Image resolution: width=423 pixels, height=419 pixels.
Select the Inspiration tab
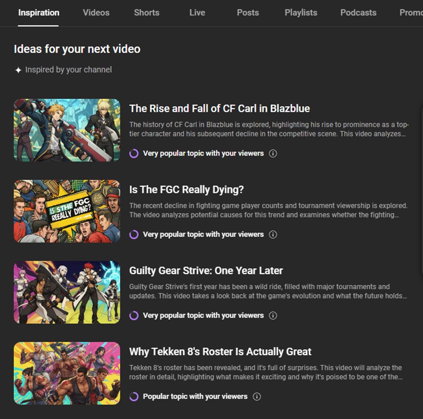[39, 13]
